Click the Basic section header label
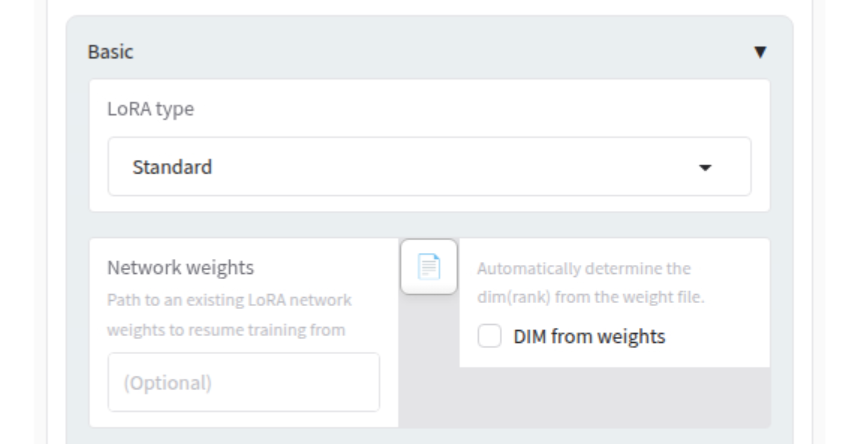851x444 pixels. pyautogui.click(x=110, y=52)
